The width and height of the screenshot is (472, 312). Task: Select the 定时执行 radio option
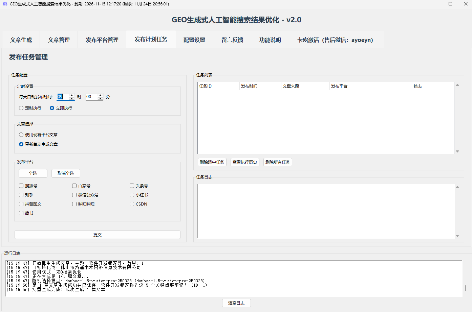click(21, 108)
